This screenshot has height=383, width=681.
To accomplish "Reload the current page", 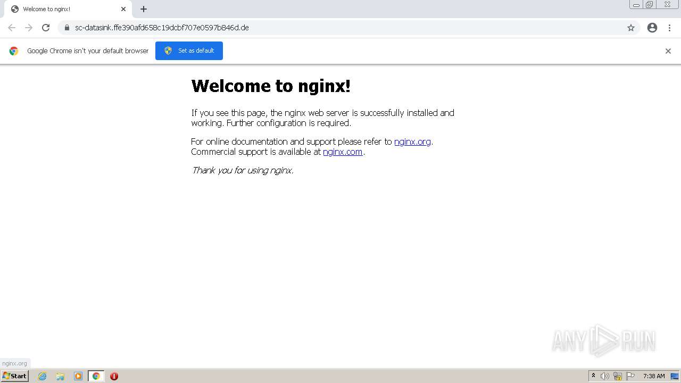I will pos(46,28).
